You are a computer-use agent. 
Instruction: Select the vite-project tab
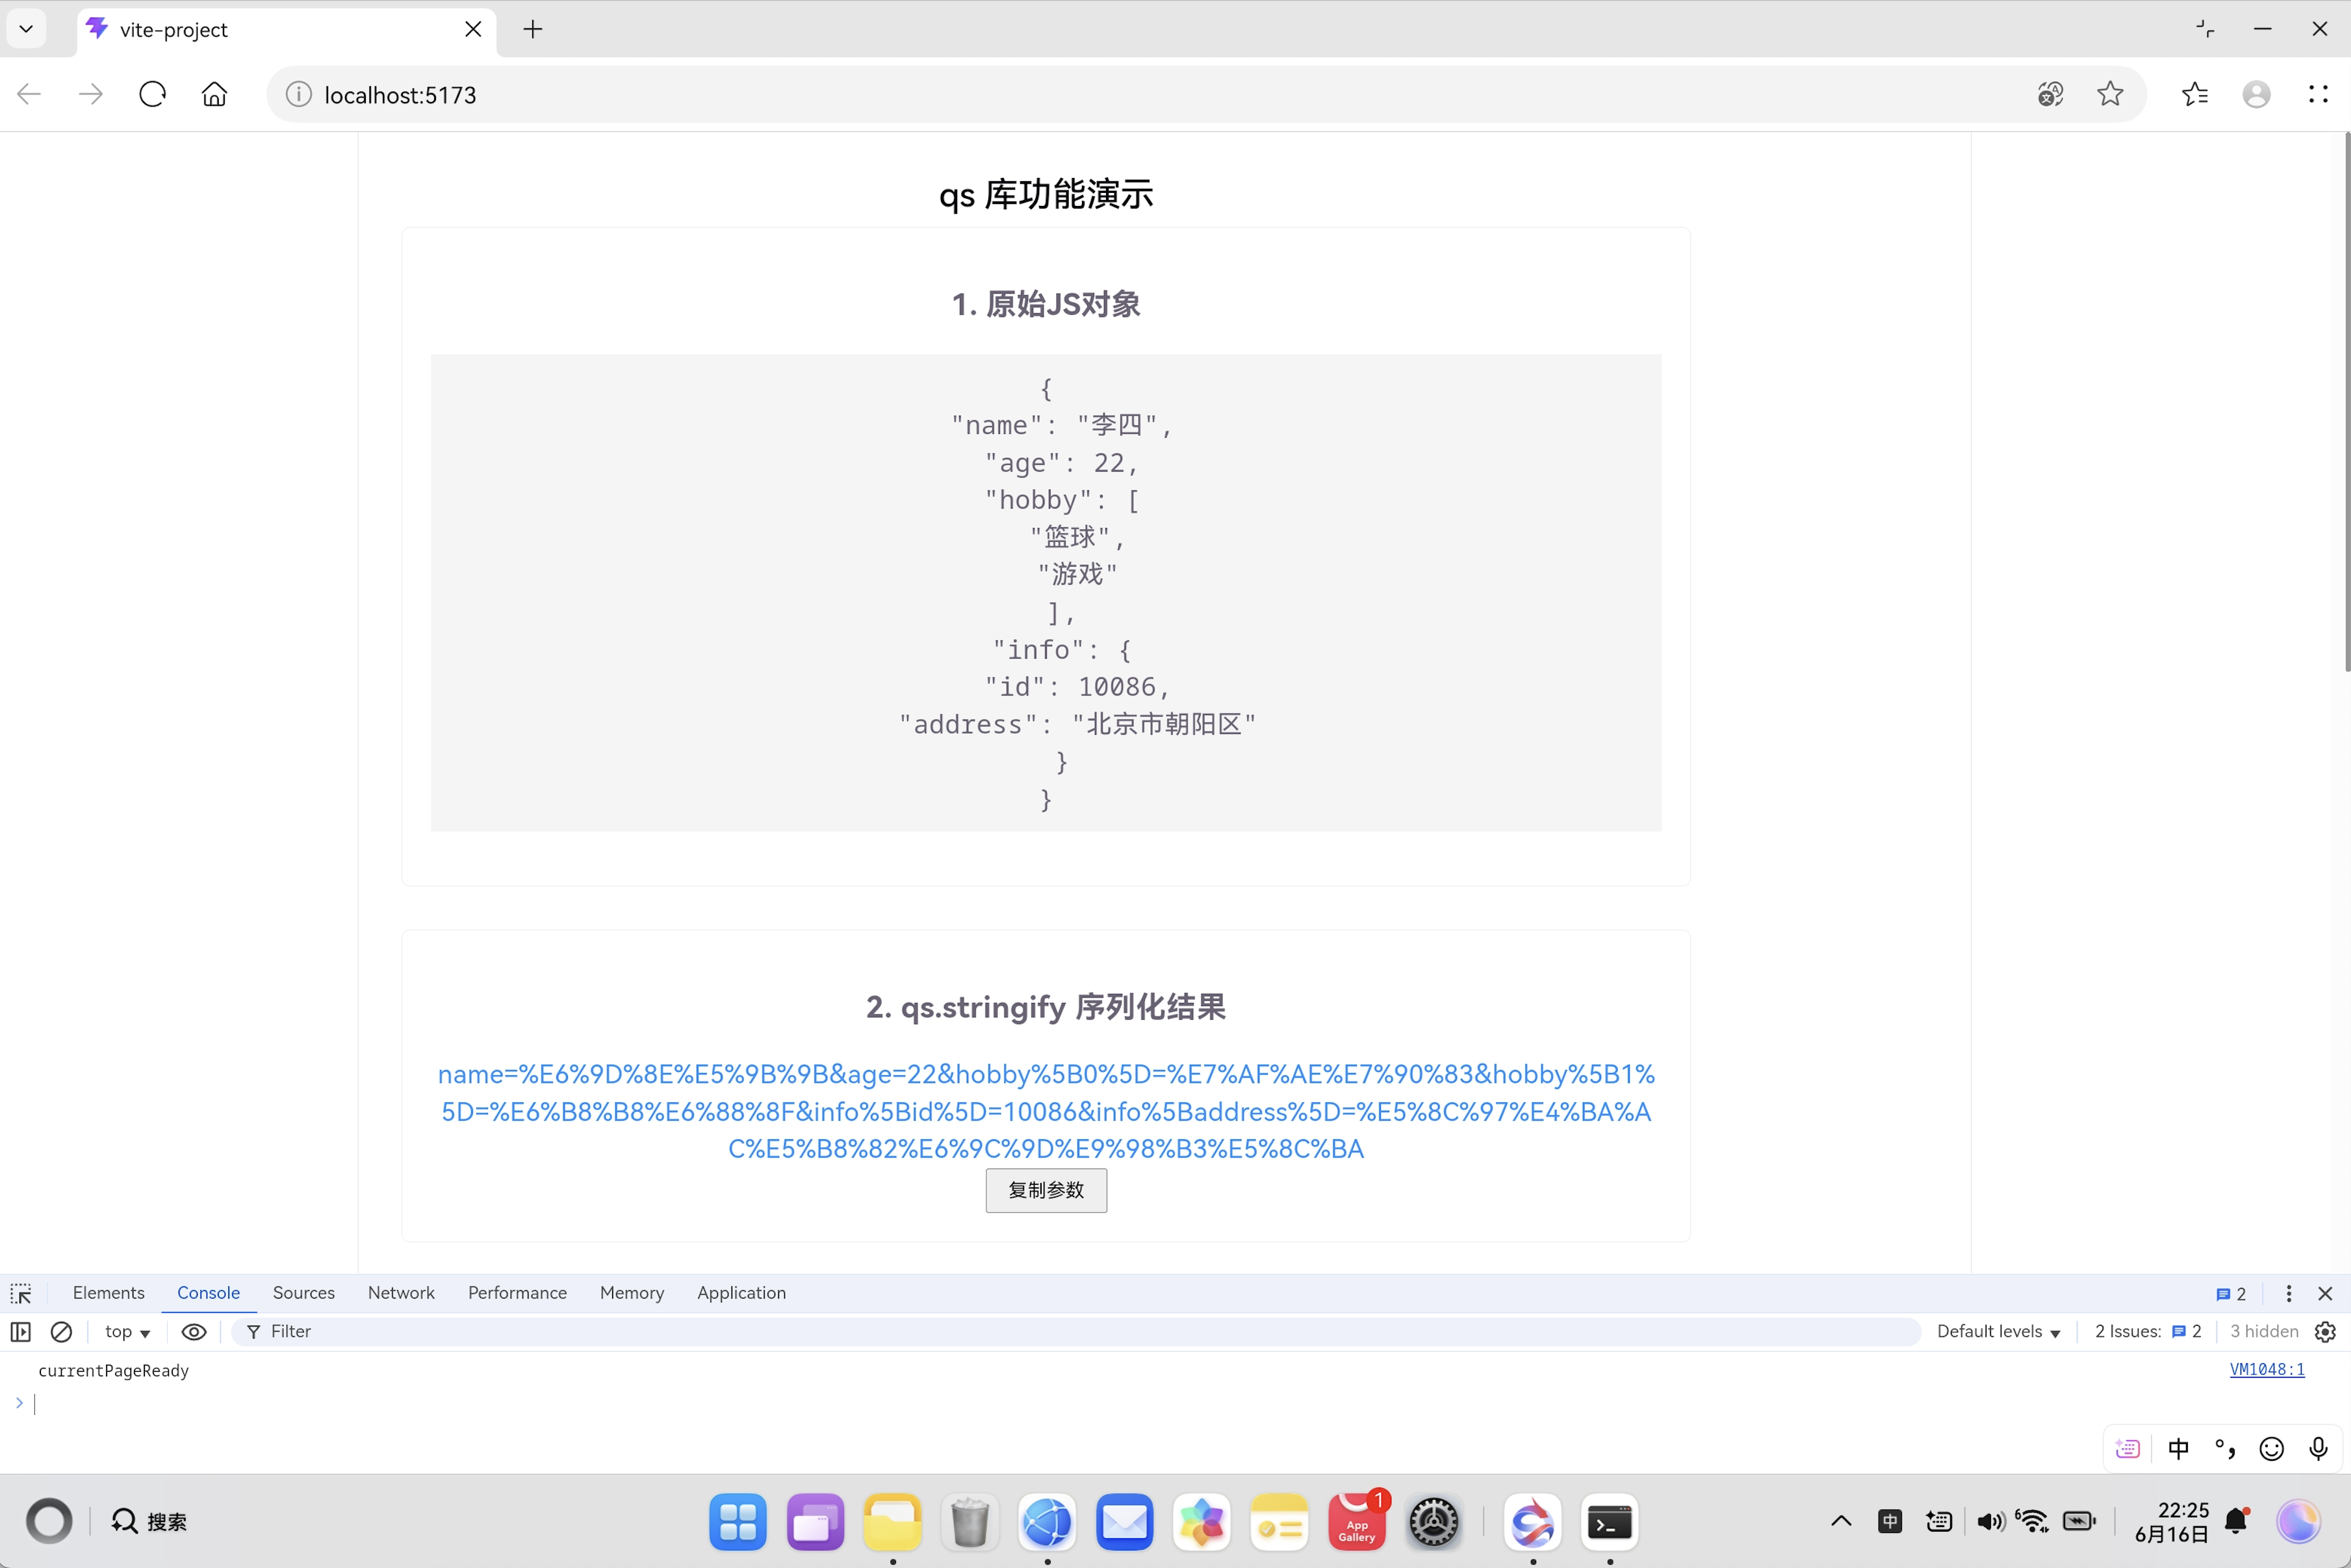point(286,30)
